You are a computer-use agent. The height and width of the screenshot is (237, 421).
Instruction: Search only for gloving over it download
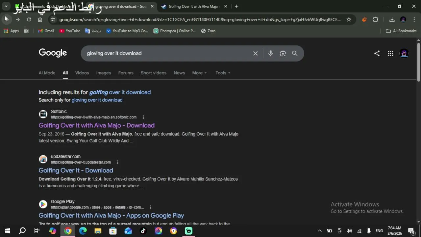97,100
